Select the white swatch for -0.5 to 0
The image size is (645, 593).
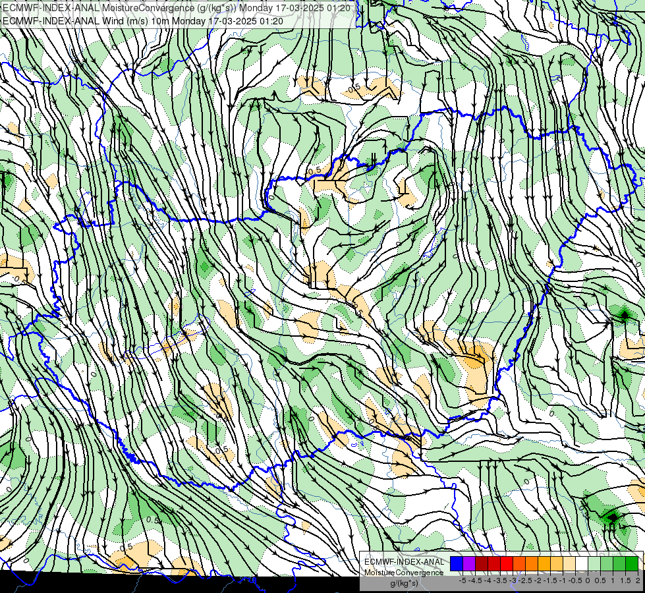coord(582,564)
